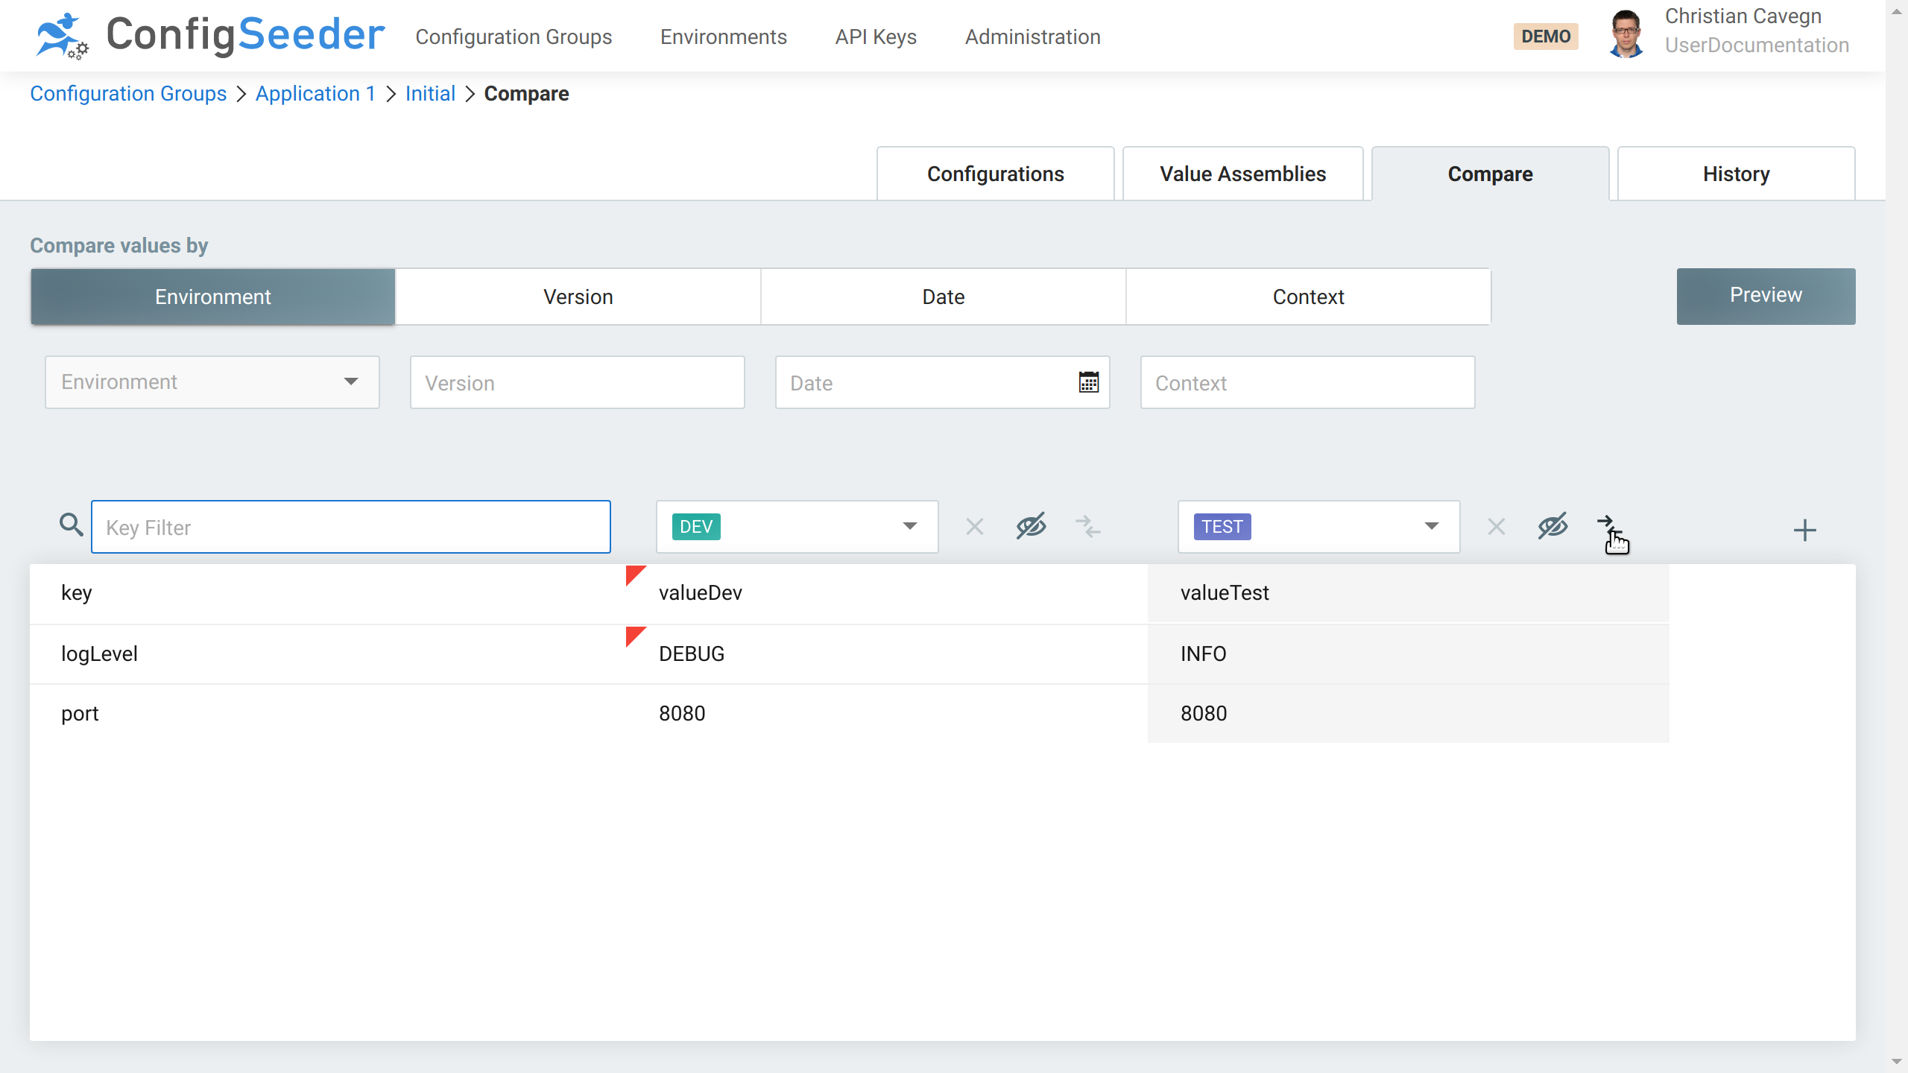
Task: Click into the Key Filter field
Action: pos(350,527)
